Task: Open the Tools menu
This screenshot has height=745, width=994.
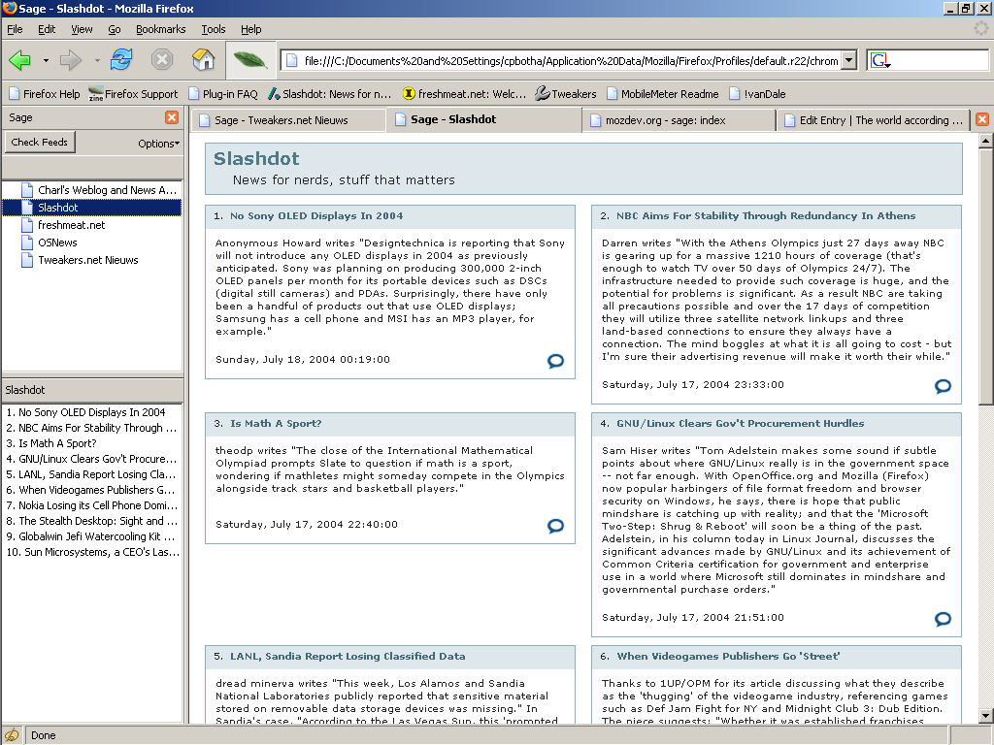Action: (214, 29)
